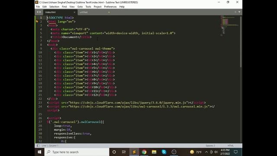This screenshot has width=277, height=156.
Task: Open Skype from the taskbar
Action: point(164,152)
